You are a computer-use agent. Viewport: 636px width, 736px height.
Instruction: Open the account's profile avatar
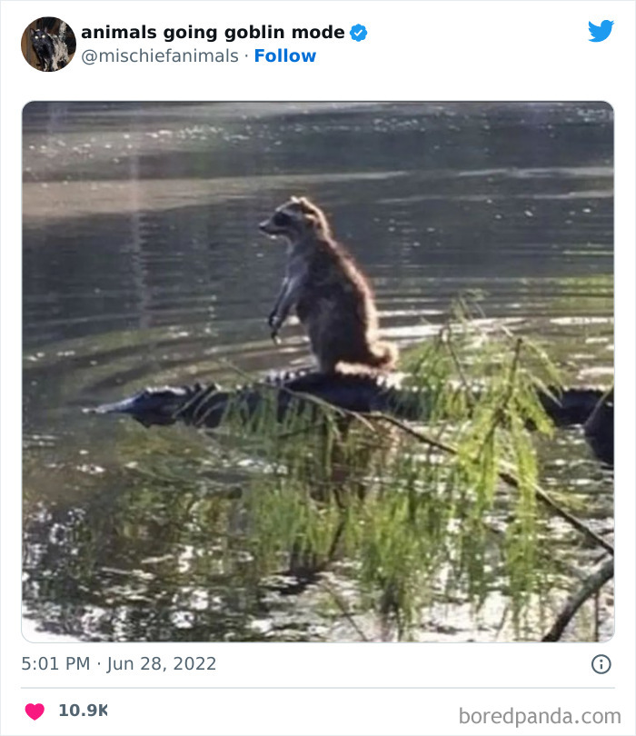point(48,44)
